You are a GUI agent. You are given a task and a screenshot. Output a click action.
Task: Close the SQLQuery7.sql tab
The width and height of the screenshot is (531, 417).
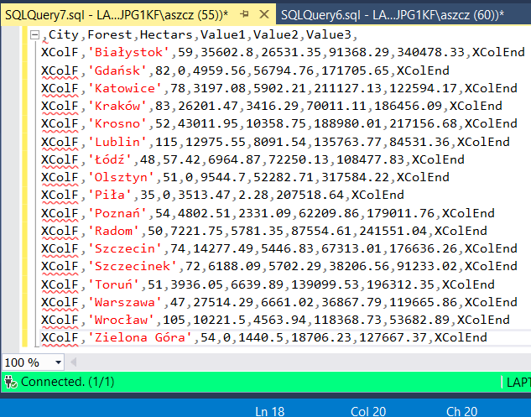coord(263,16)
